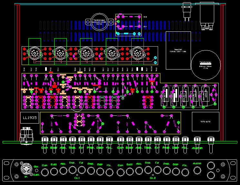This screenshot has height=185, width=240.
Task: Click the unlabeled potentiometer right of Master
Action: point(211,145)
